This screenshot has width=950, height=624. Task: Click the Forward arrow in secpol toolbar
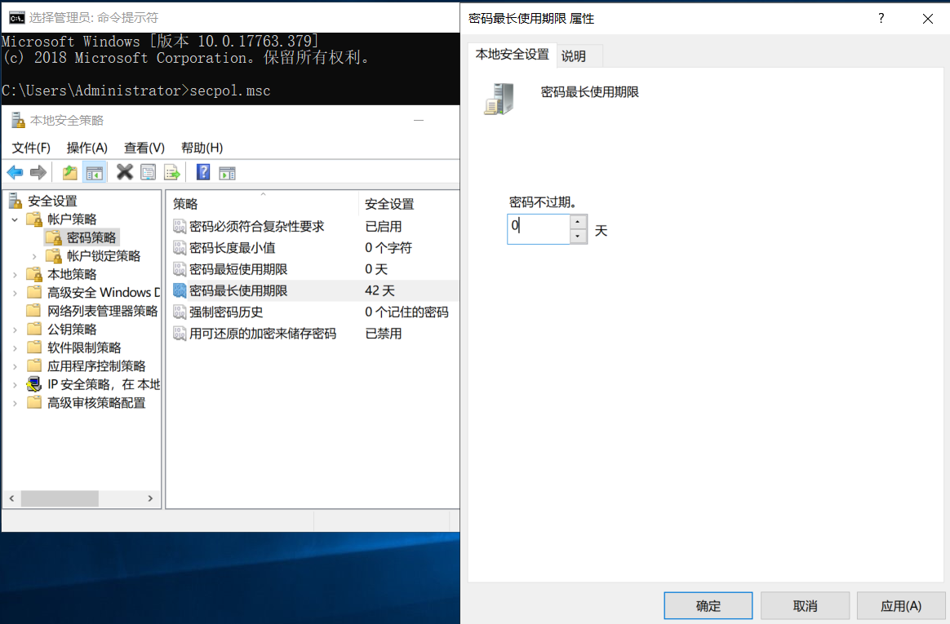pyautogui.click(x=38, y=173)
